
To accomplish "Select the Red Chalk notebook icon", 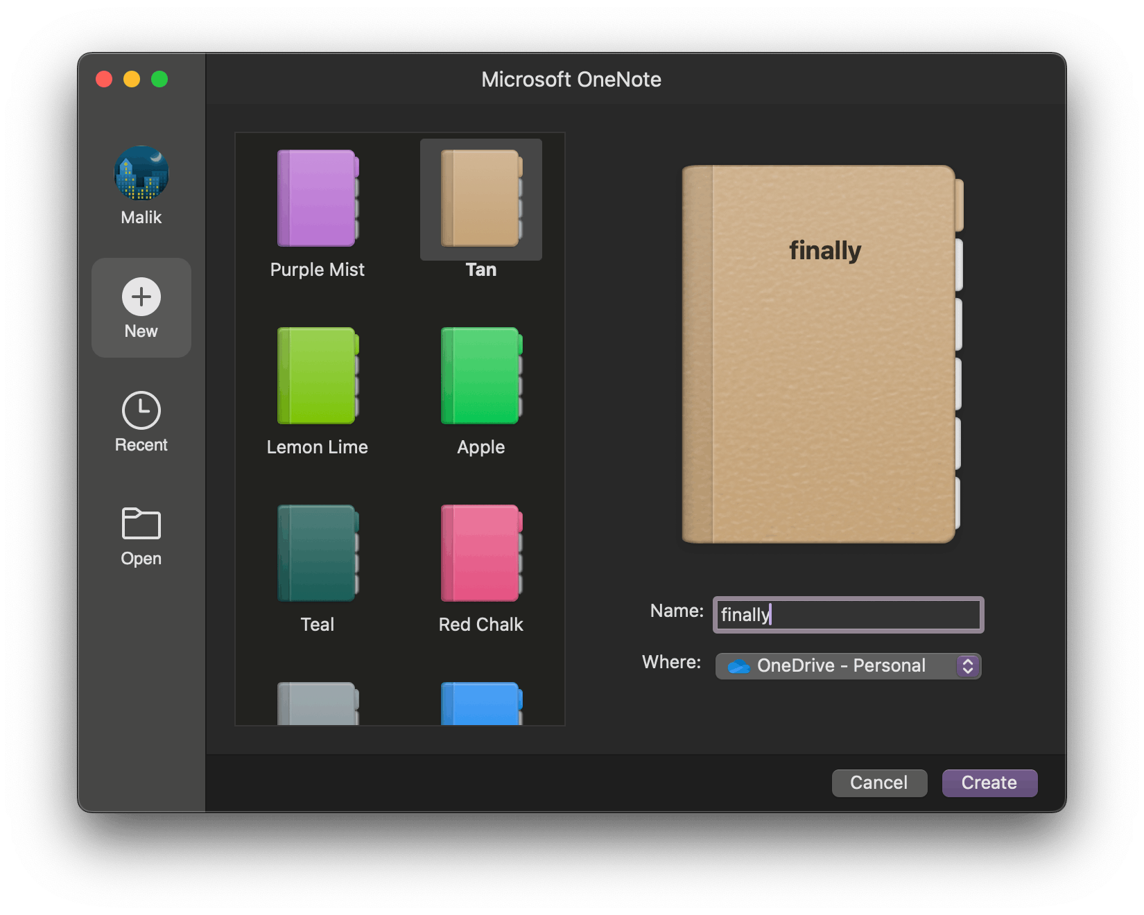I will (482, 553).
